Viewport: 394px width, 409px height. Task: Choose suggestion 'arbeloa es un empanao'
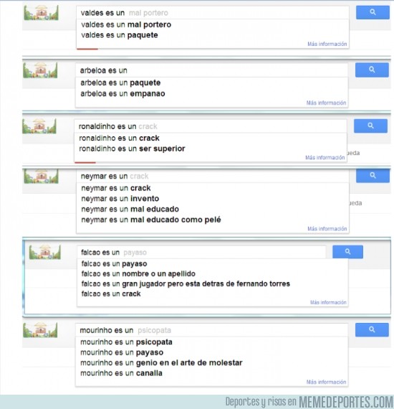(122, 94)
